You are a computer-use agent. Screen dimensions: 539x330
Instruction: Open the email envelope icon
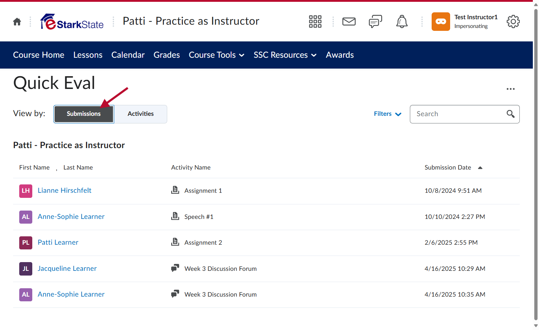pyautogui.click(x=349, y=22)
